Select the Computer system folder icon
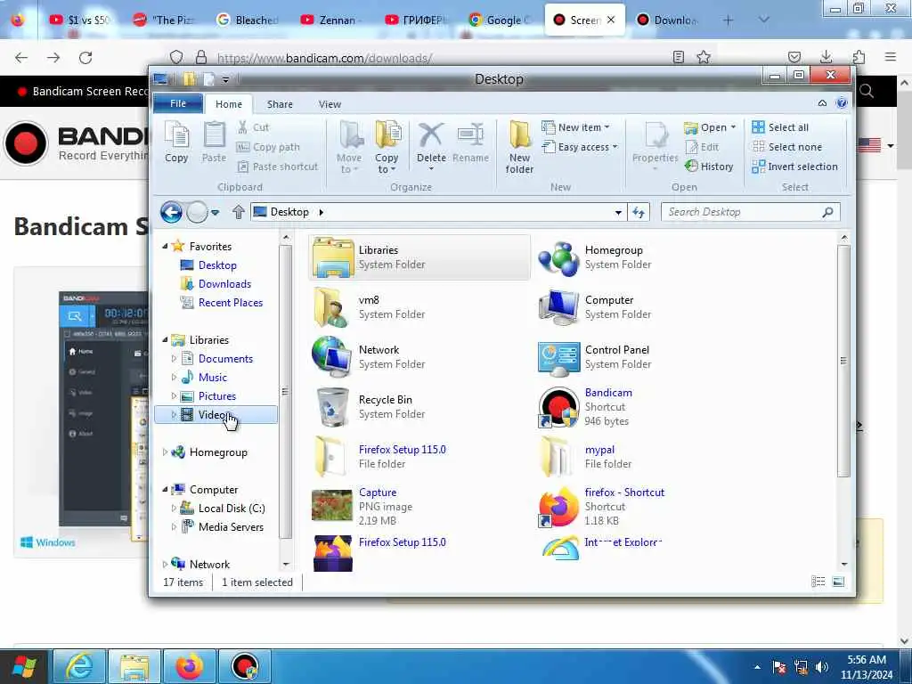 (x=558, y=307)
